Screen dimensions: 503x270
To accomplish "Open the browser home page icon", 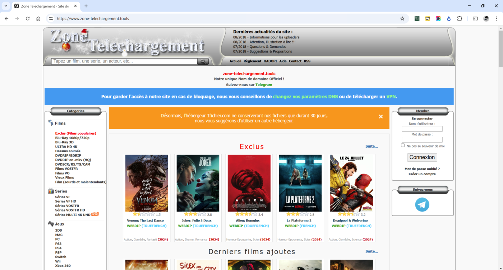I will [x=38, y=19].
